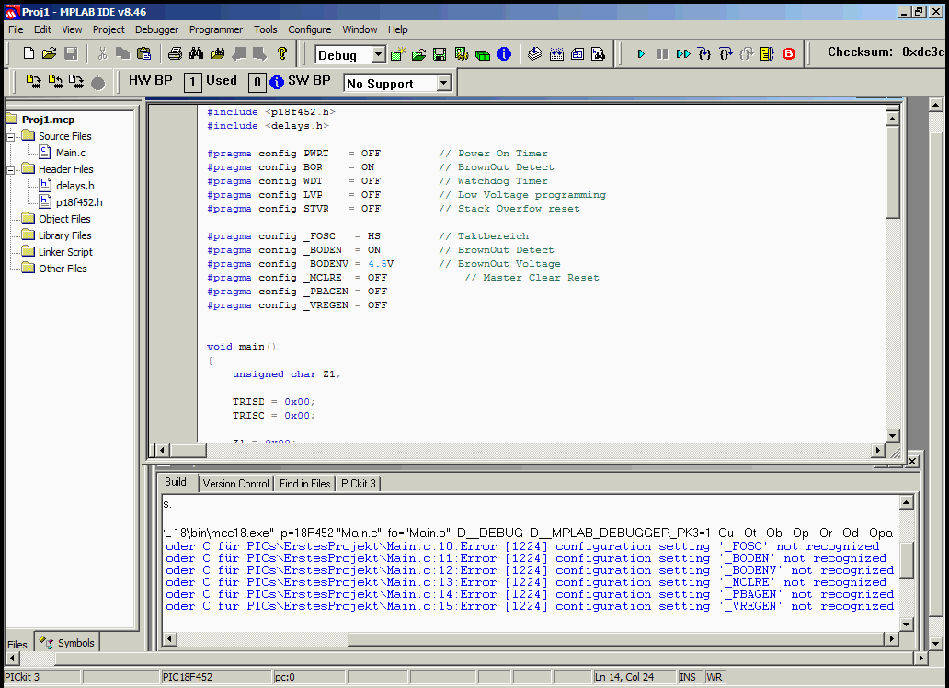949x688 pixels.
Task: Open the Project menu
Action: coord(109,29)
